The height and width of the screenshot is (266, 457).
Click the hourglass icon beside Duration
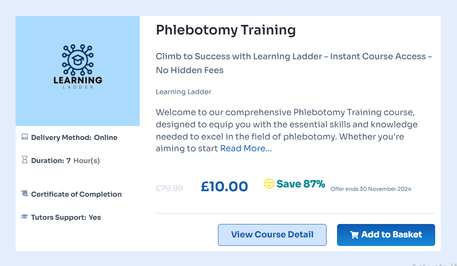coord(24,160)
